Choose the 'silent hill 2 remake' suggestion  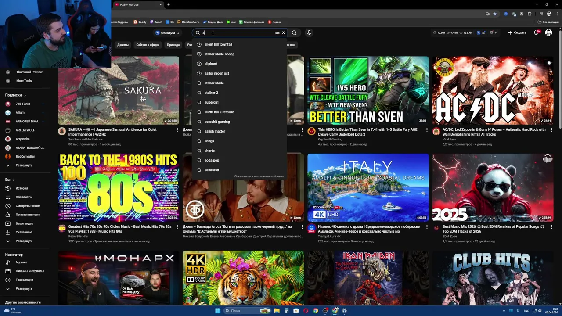pos(239,112)
